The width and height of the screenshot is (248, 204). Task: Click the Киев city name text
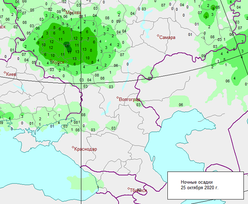coord(12,74)
